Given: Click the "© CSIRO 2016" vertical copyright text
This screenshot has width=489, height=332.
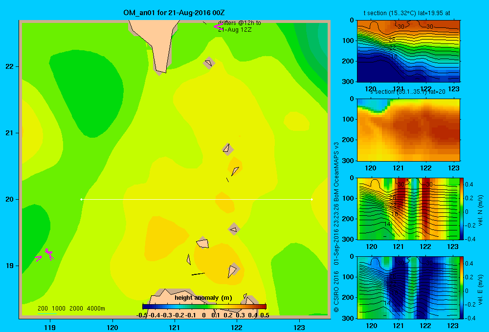Looking at the screenshot, I should click(x=336, y=291).
